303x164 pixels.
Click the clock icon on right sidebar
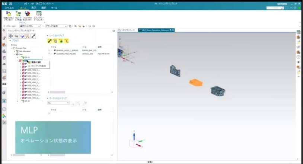pyautogui.click(x=299, y=57)
